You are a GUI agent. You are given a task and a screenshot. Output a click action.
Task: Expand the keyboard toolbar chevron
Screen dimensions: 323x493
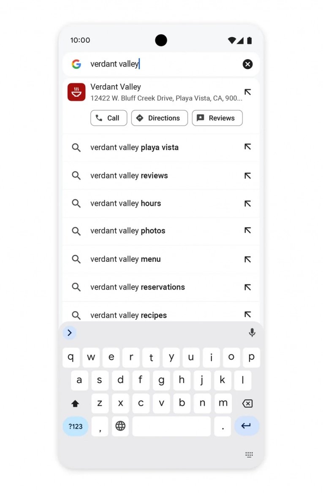coord(70,333)
